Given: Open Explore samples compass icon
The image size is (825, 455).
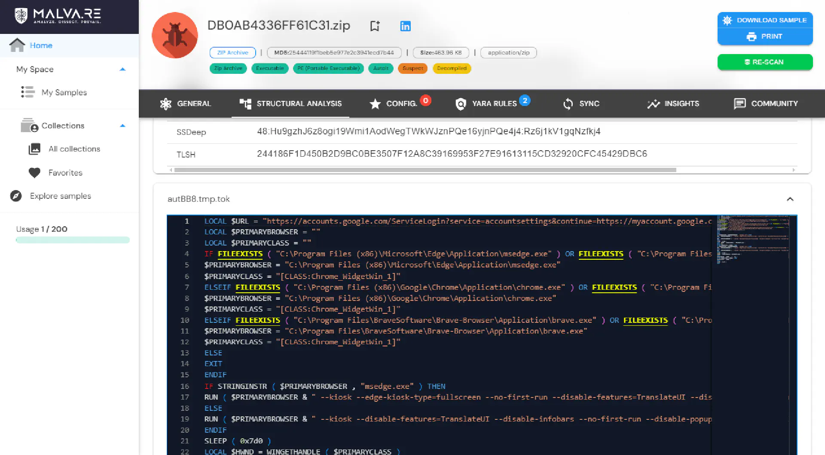Looking at the screenshot, I should pos(16,196).
